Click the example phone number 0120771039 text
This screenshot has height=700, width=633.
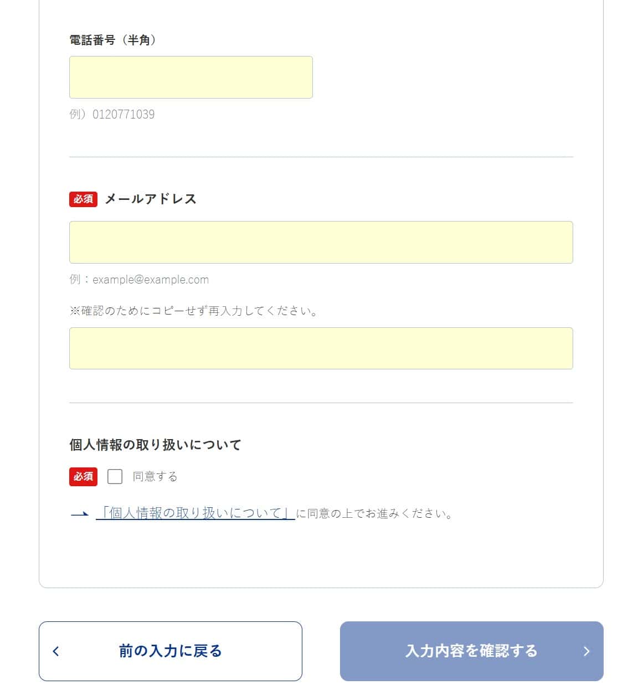coord(123,115)
